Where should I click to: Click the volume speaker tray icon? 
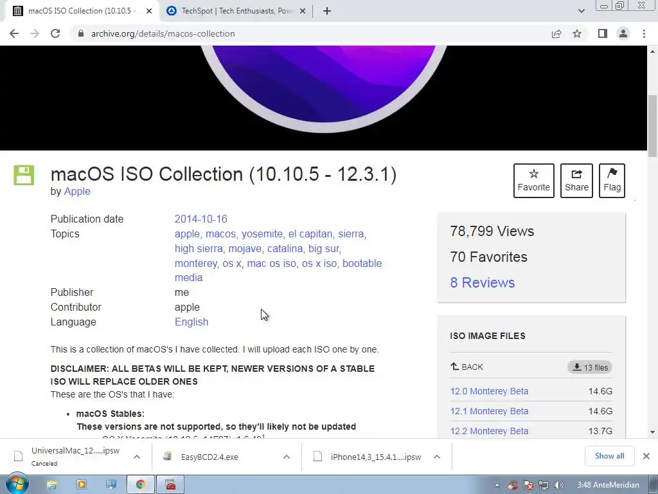tap(558, 485)
